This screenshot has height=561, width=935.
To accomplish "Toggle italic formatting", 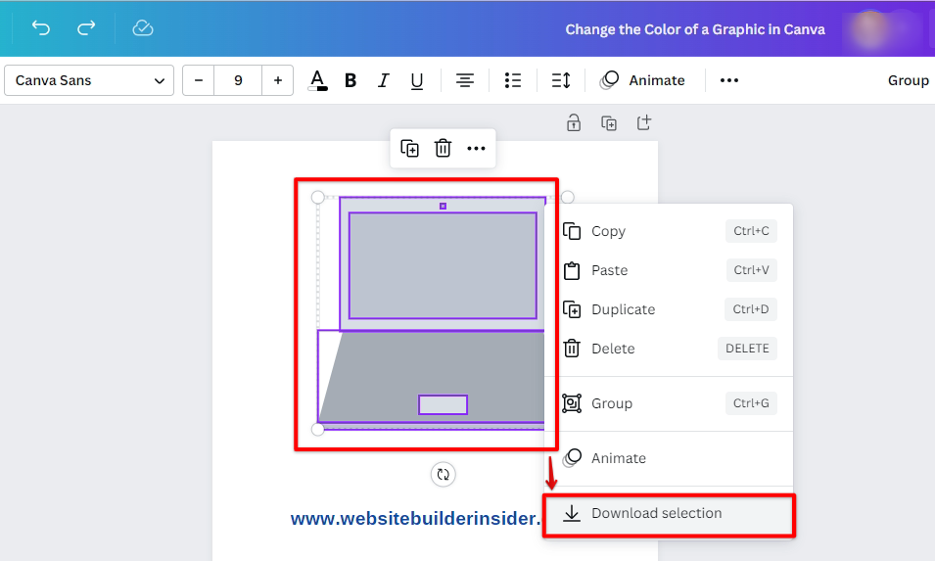I will [x=384, y=80].
